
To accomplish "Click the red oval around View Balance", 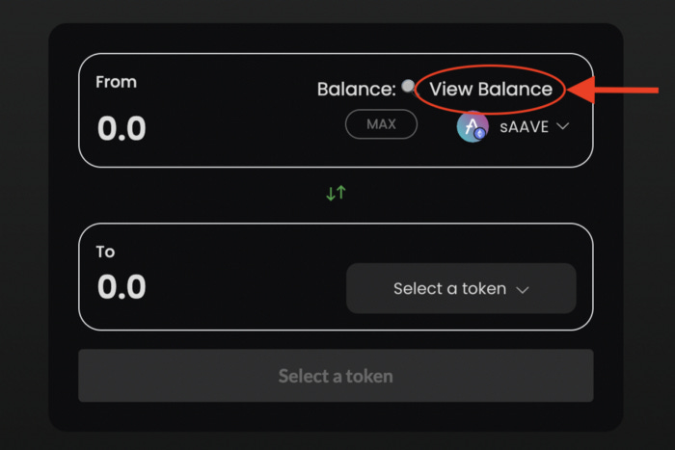I will point(490,90).
